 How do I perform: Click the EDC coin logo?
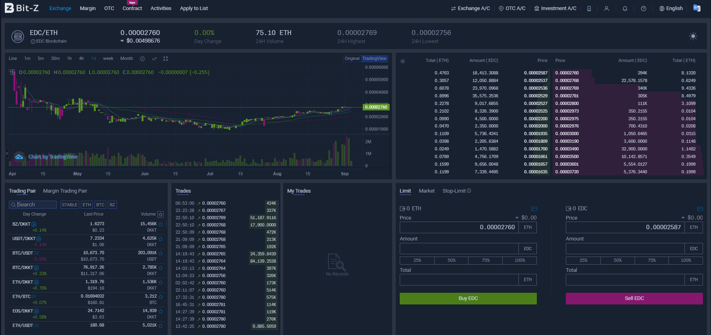pos(17,37)
